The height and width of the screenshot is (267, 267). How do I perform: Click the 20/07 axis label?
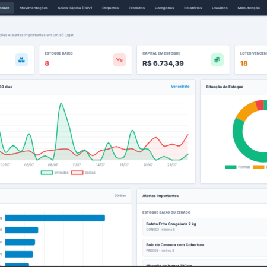click(148, 165)
